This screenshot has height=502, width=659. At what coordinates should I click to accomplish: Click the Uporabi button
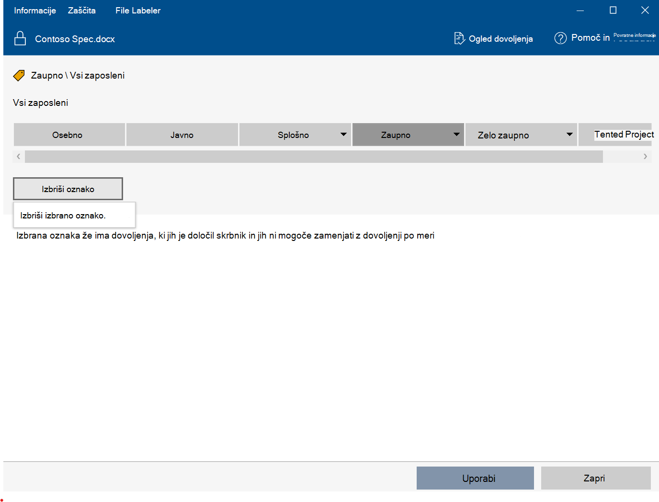click(475, 478)
